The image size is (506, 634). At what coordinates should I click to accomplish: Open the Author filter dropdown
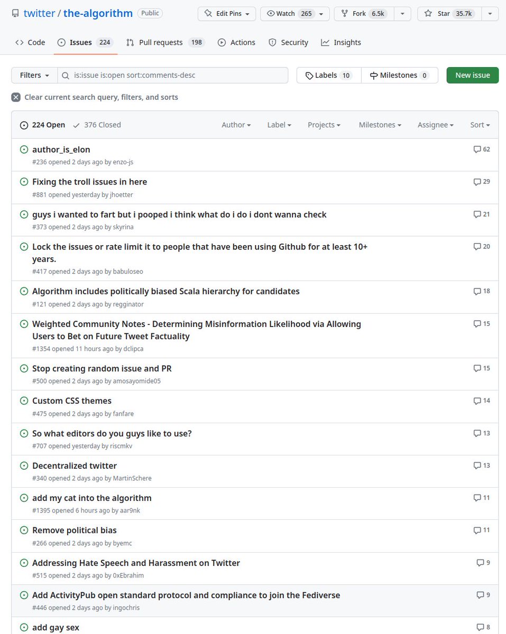pos(236,125)
